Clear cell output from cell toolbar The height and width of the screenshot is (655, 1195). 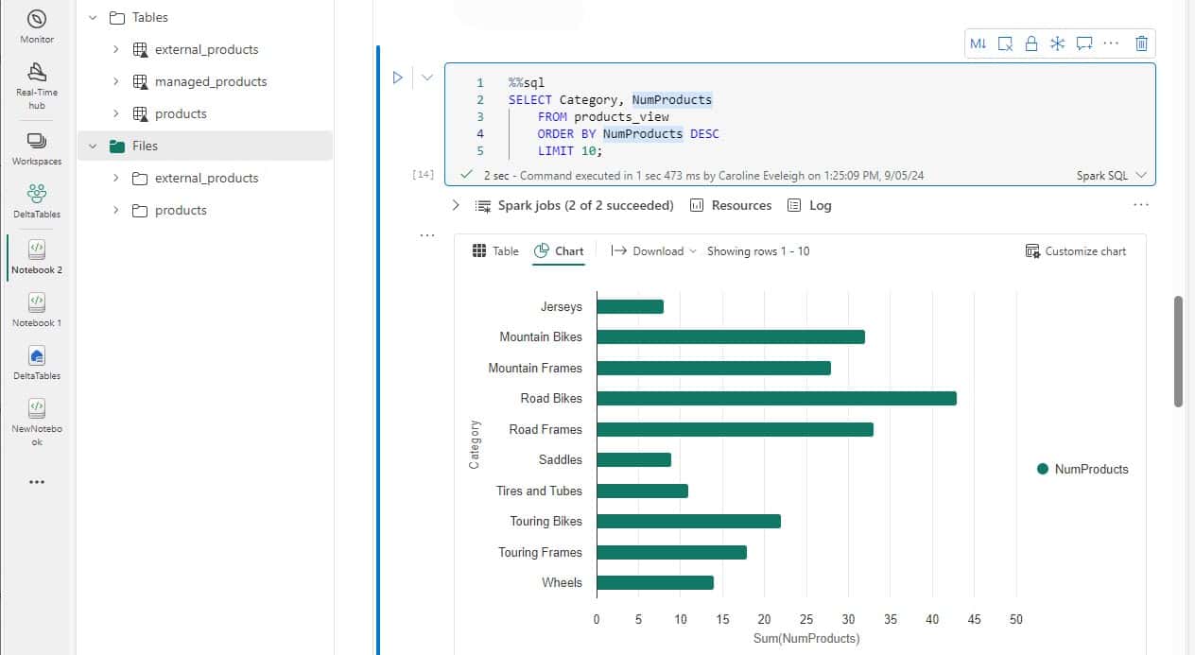tap(1005, 43)
